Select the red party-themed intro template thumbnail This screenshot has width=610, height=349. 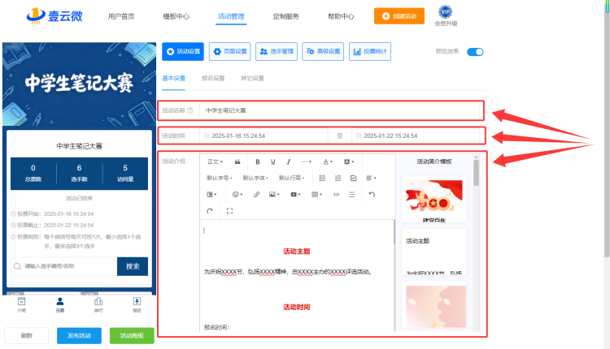434,200
